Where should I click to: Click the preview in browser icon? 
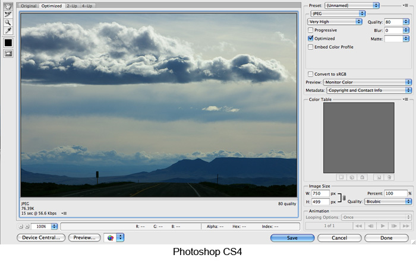pyautogui.click(x=110, y=237)
